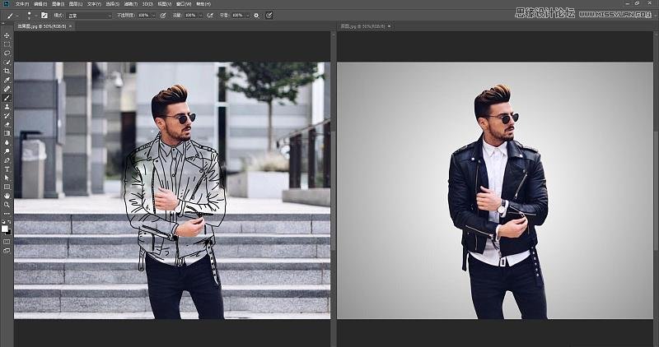Open the smoothing options gear
The image size is (659, 347).
tap(257, 16)
